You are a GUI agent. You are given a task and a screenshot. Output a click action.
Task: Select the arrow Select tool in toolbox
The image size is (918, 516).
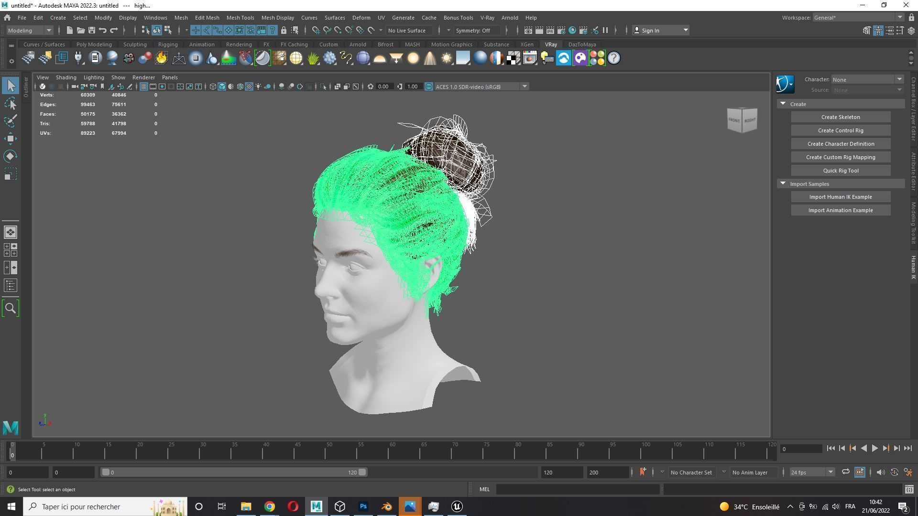pos(11,86)
